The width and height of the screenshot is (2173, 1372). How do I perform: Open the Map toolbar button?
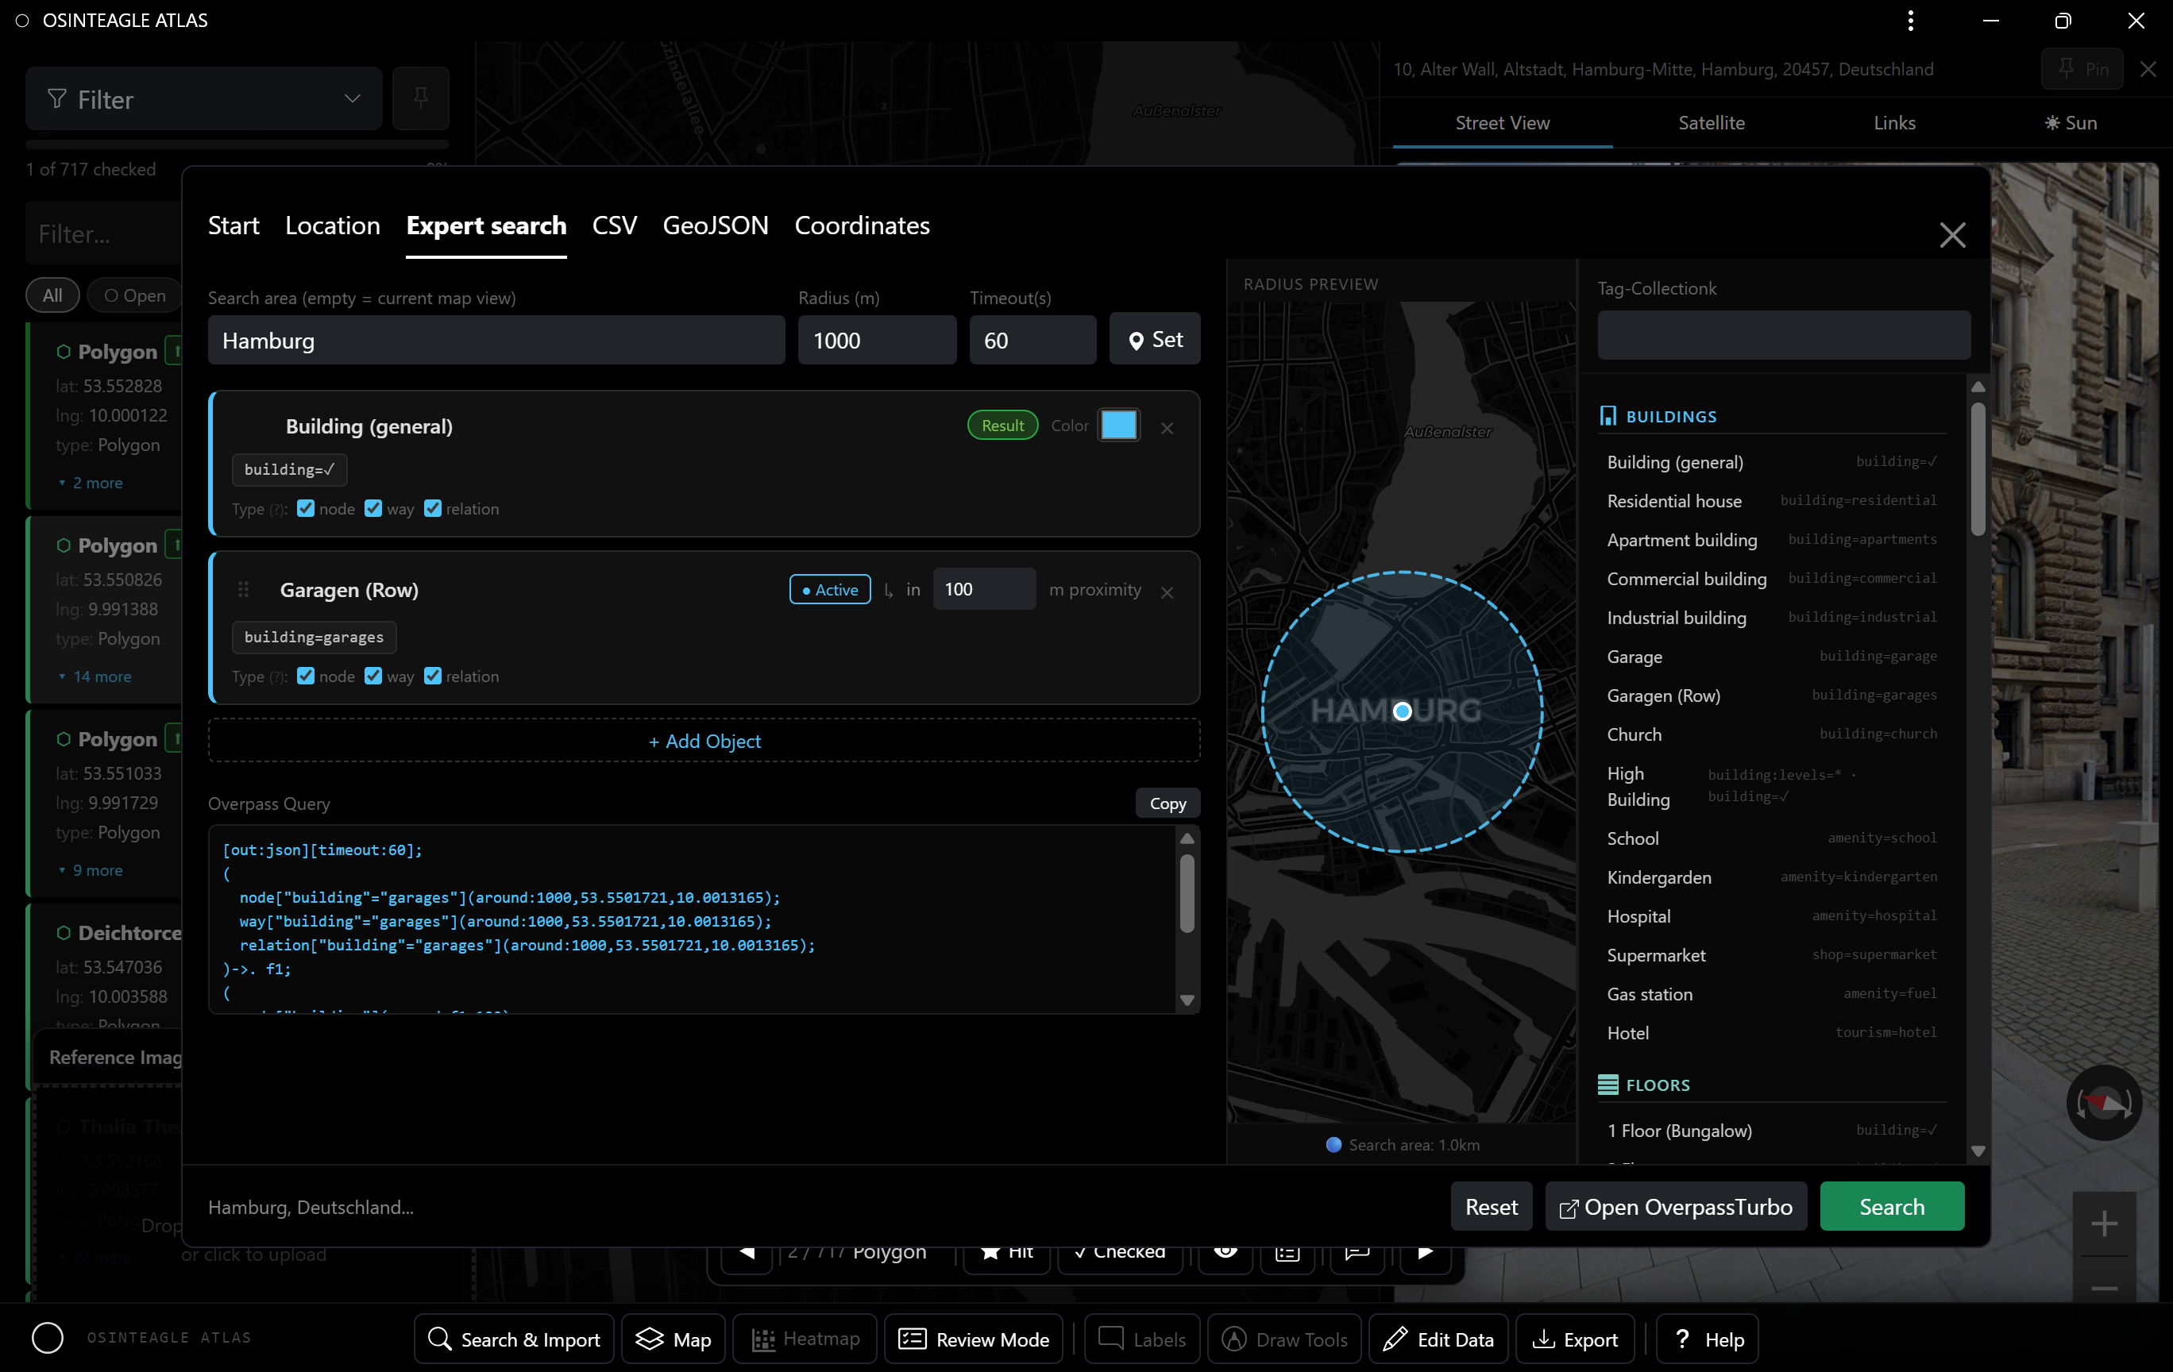(674, 1339)
